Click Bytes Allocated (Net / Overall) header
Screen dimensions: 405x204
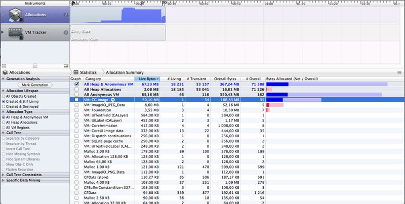point(292,79)
